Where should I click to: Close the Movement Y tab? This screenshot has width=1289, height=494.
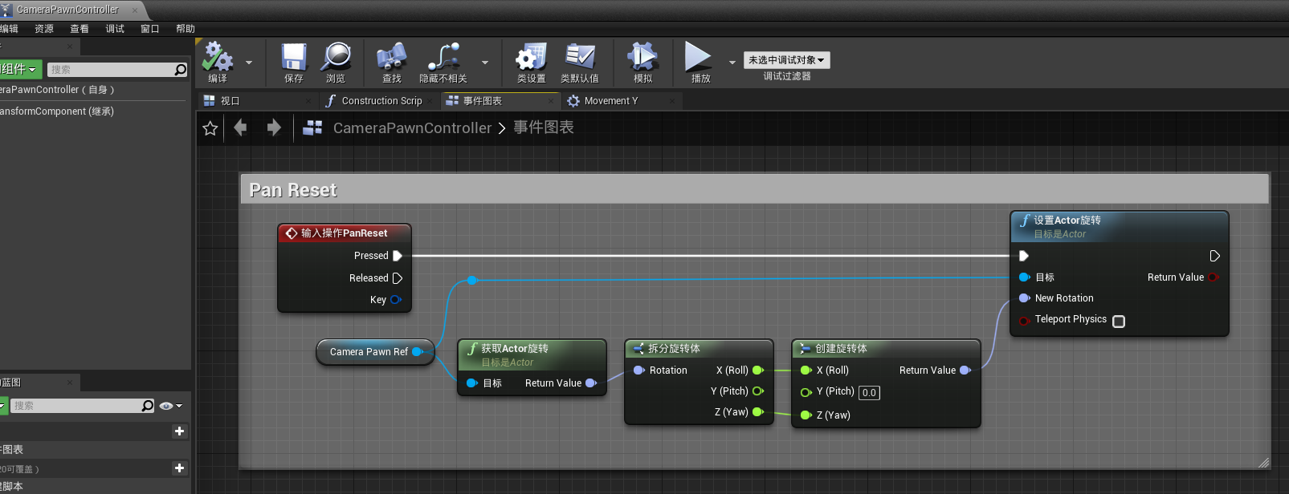[x=673, y=101]
